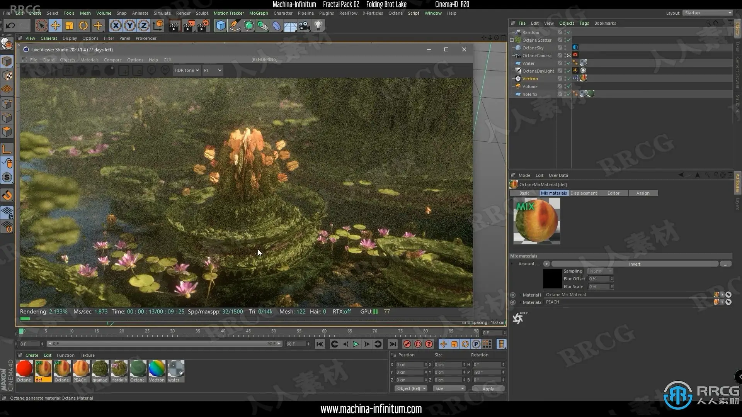The width and height of the screenshot is (742, 417).
Task: Expand the Octane Scatter tree item
Action: (512, 40)
